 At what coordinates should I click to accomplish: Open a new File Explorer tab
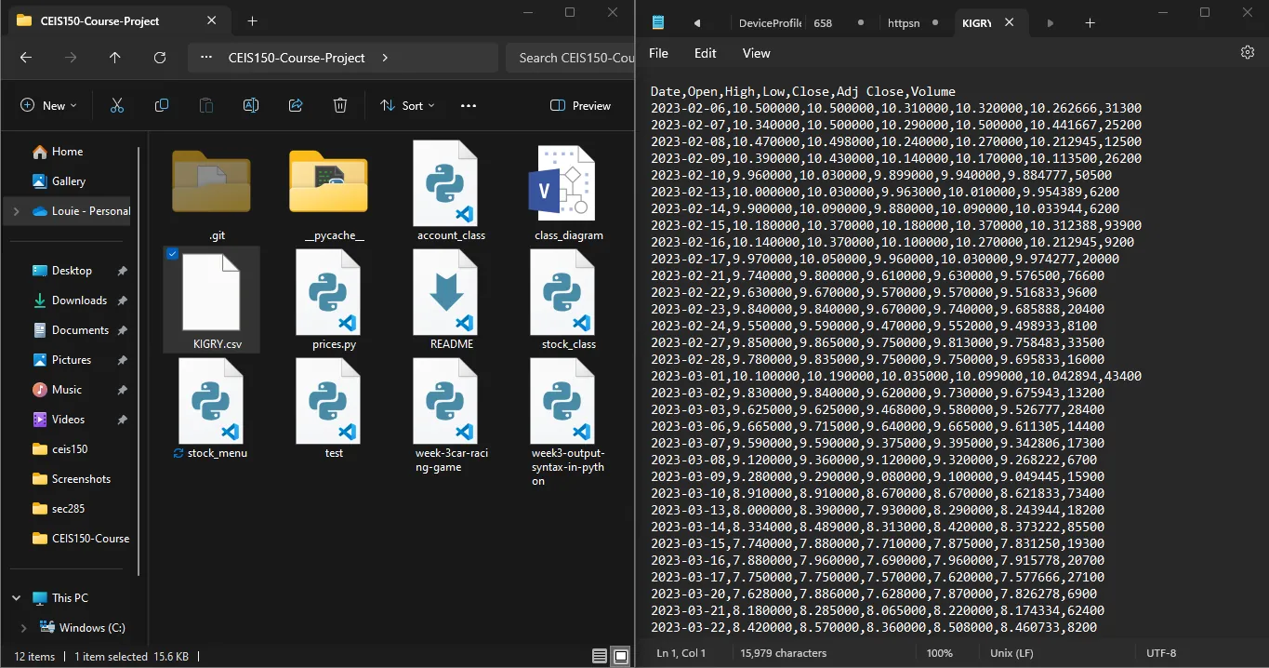(x=252, y=20)
